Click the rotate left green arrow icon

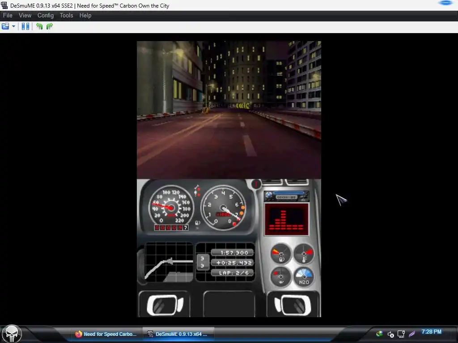click(39, 26)
